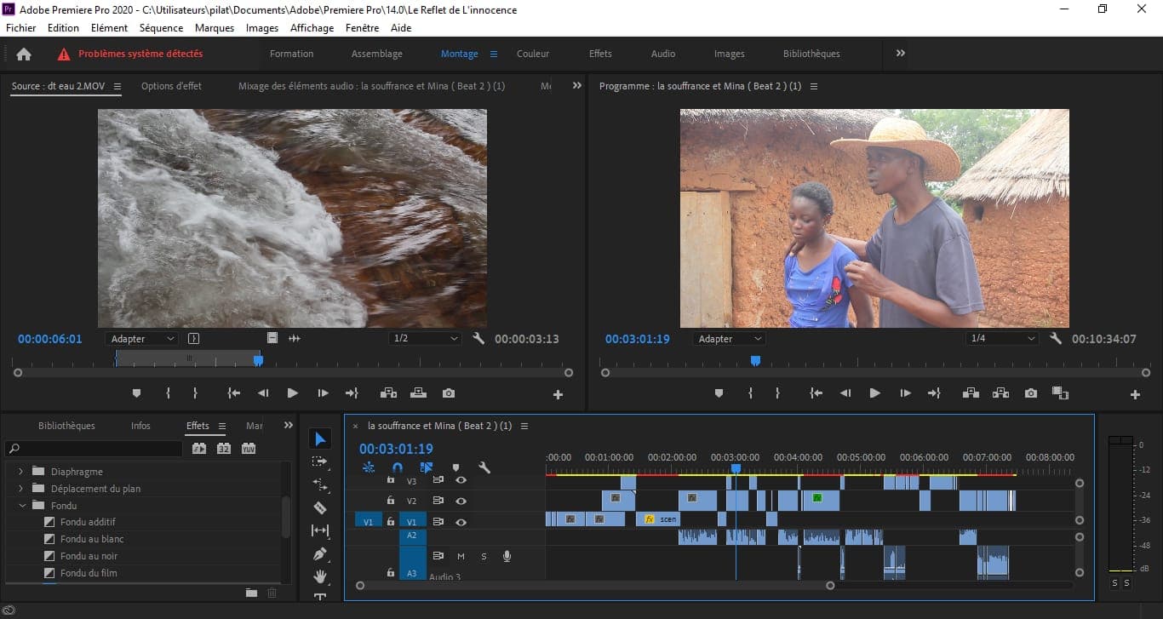This screenshot has height=619, width=1163.
Task: Expand the Diaphragme effects folder
Action: click(x=21, y=472)
